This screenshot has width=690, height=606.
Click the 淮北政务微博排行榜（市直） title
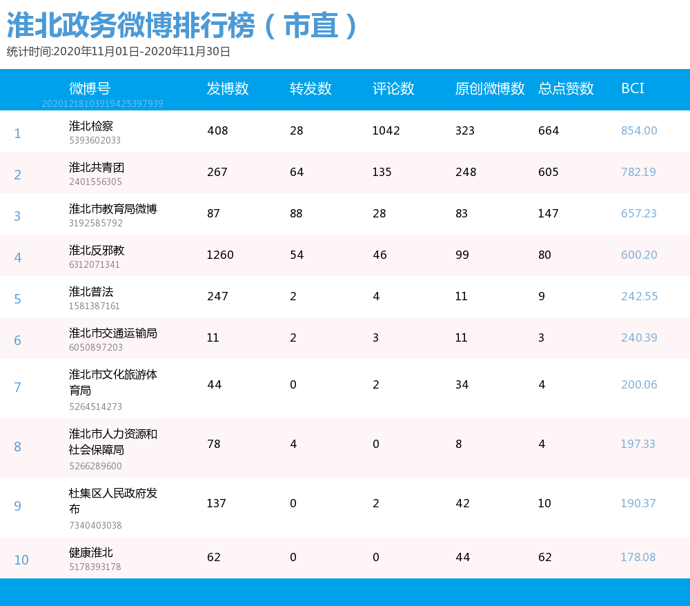coord(181,23)
